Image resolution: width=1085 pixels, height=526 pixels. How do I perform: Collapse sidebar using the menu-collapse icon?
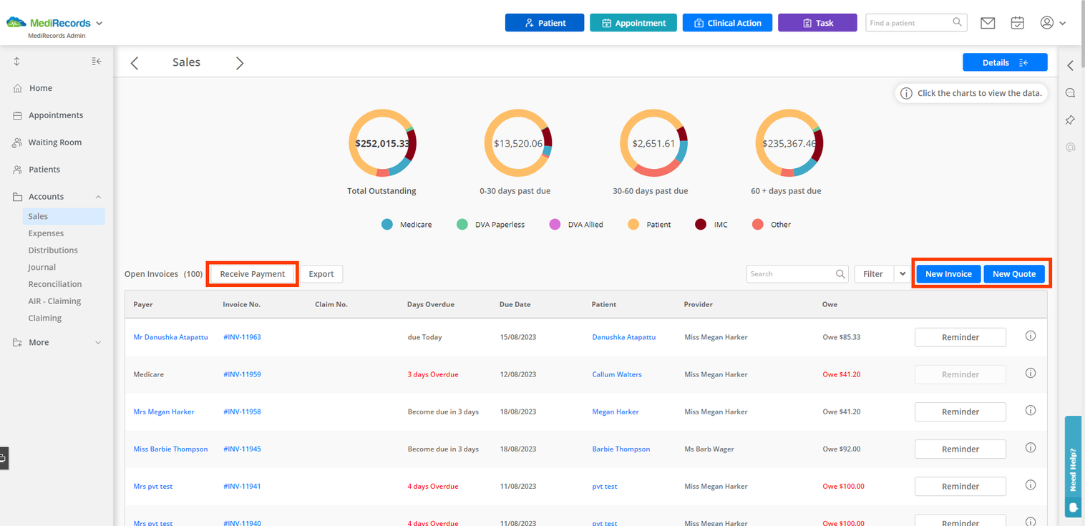point(97,62)
